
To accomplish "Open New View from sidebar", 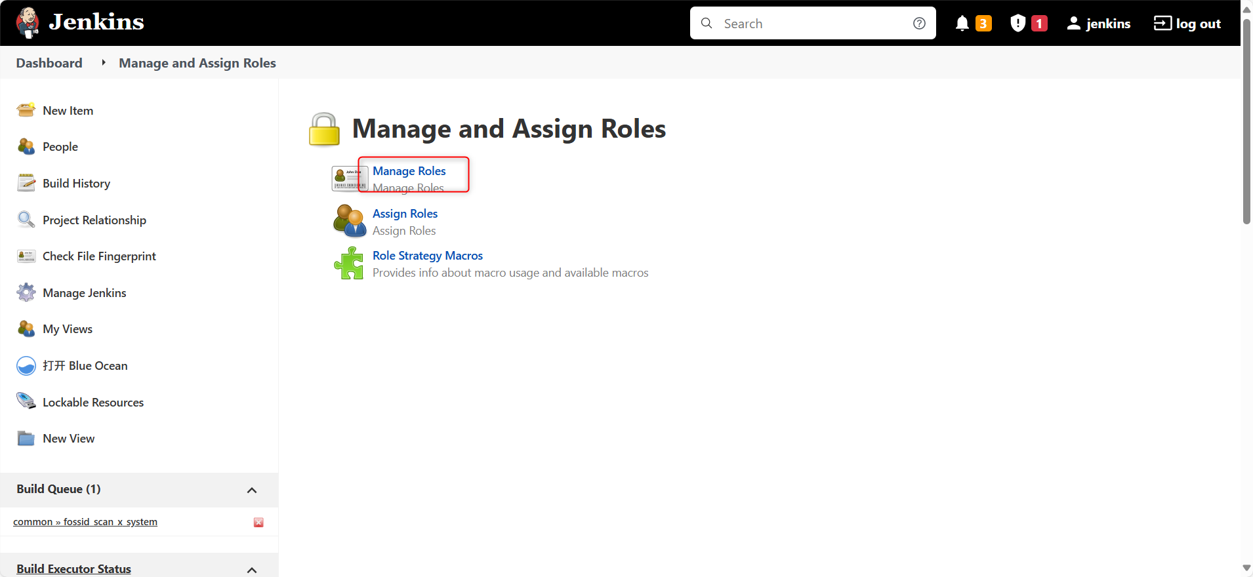I will [69, 439].
